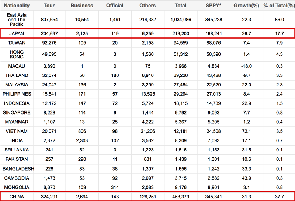Click China's Tour value 324,291
The width and height of the screenshot is (295, 201).
[x=49, y=197]
